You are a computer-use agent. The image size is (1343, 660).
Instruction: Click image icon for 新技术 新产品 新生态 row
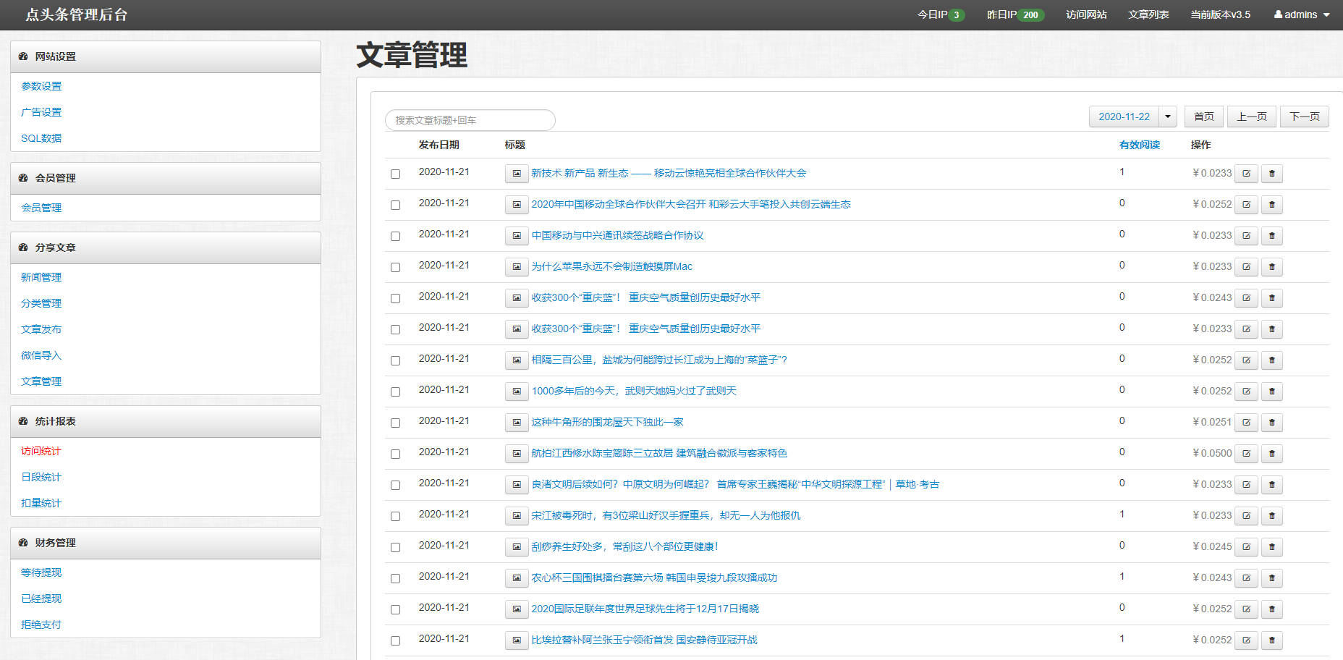tap(517, 174)
